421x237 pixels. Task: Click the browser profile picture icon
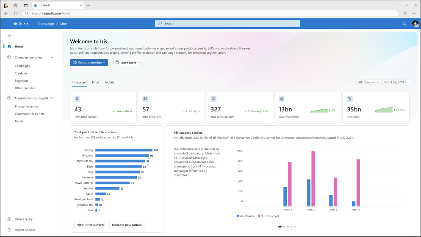point(6,6)
